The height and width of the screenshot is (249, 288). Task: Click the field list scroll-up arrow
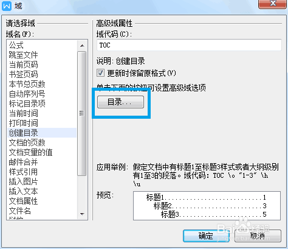click(82, 46)
